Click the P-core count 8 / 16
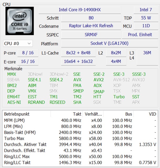Screen dimensions: 160x168 coord(28,53)
